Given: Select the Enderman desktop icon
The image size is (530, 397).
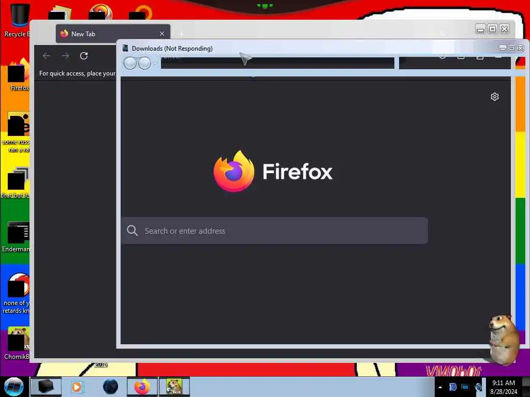Looking at the screenshot, I should pos(17,237).
